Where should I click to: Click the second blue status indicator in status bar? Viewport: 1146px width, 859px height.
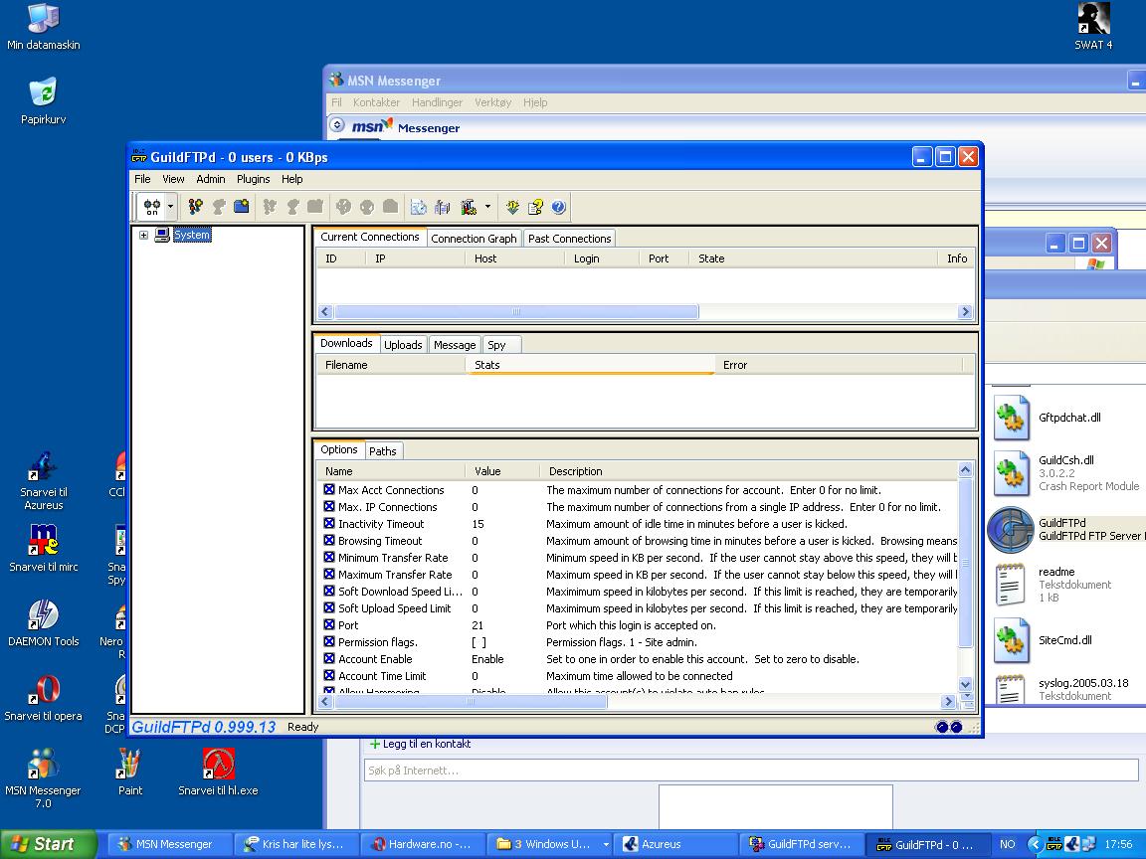tap(955, 727)
